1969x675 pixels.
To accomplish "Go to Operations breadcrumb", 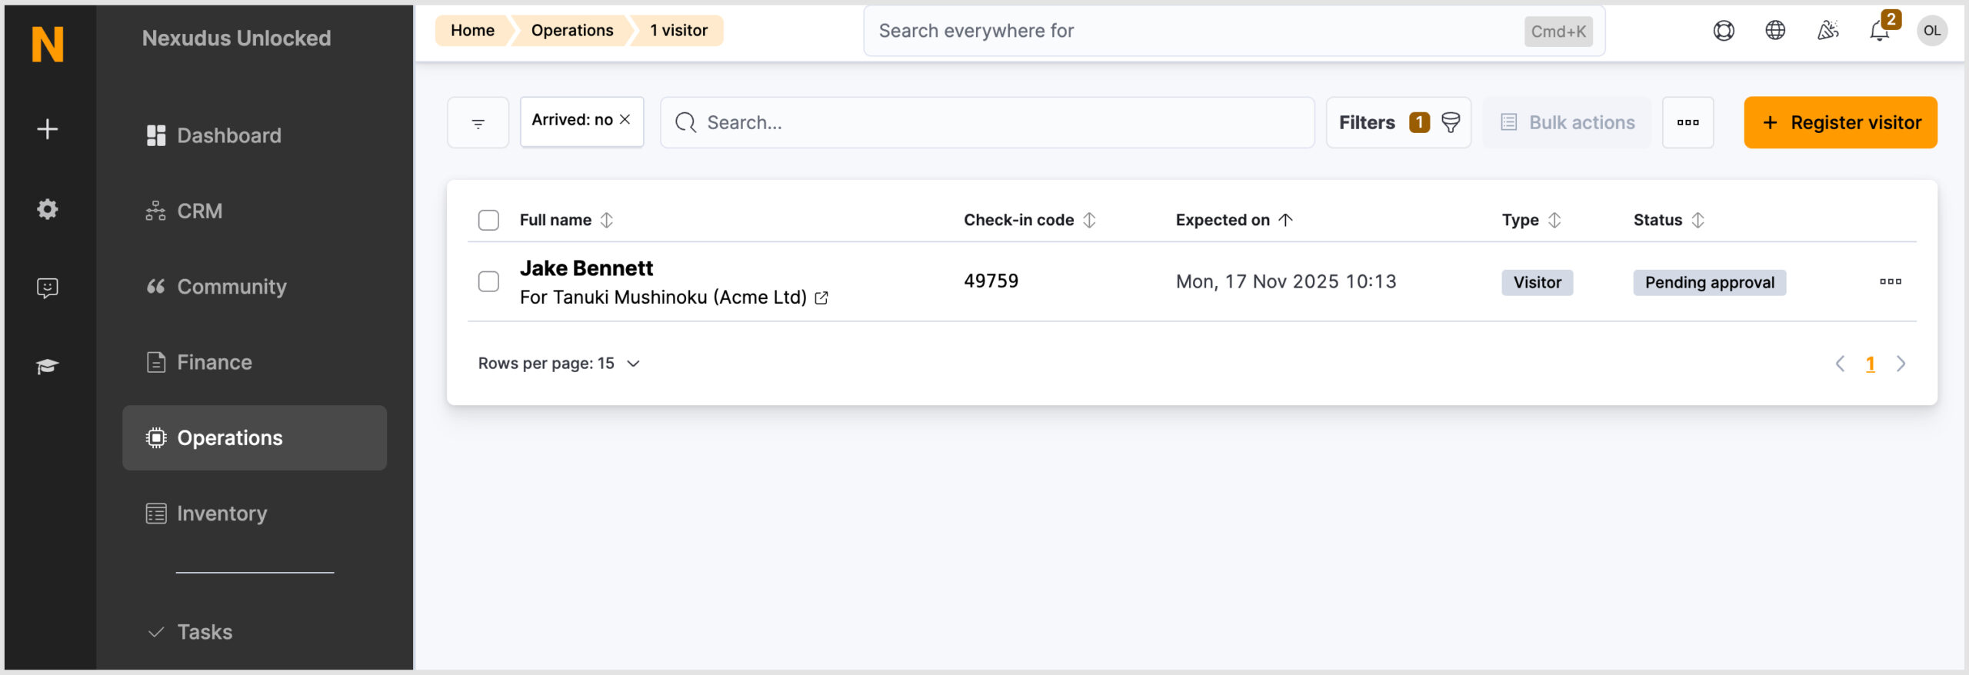I will tap(572, 31).
